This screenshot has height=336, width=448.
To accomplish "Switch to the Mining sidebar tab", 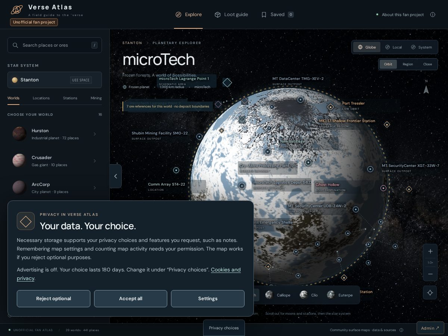I will [x=96, y=98].
